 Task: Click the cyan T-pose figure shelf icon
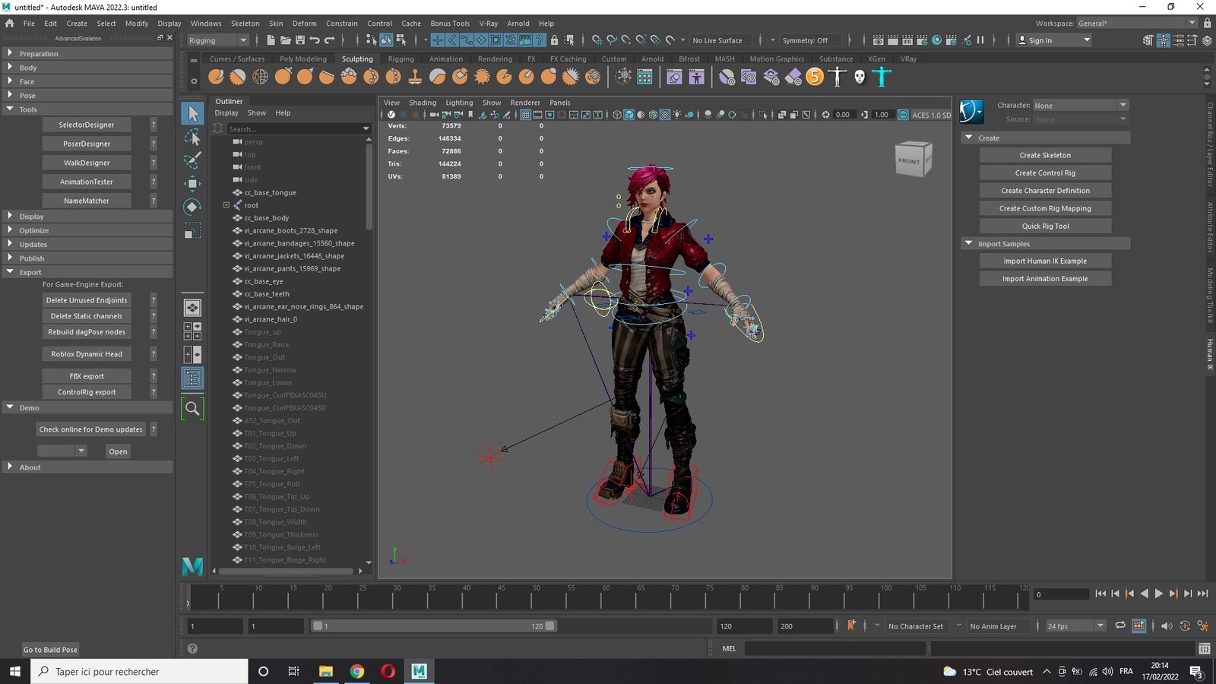[882, 77]
